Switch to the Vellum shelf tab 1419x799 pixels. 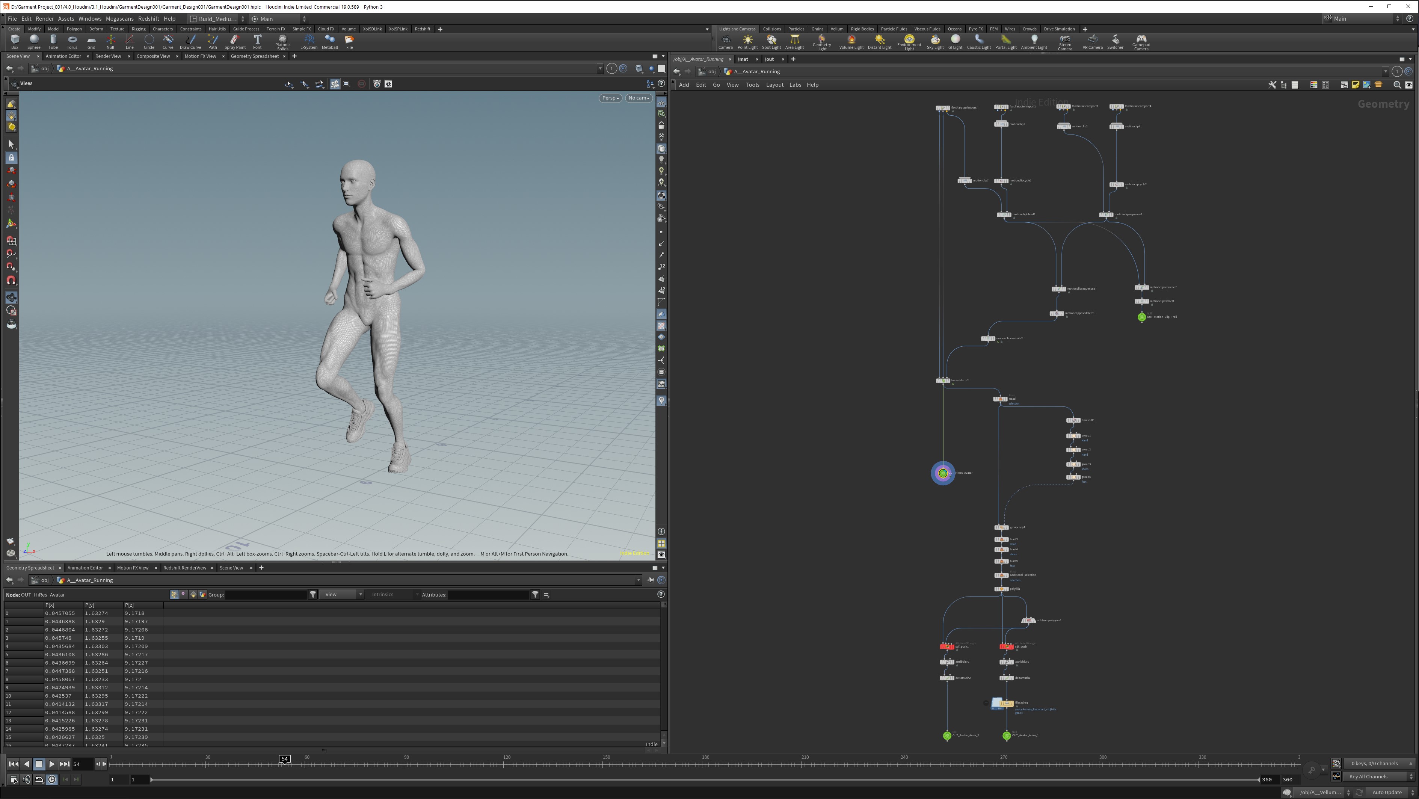[837, 29]
